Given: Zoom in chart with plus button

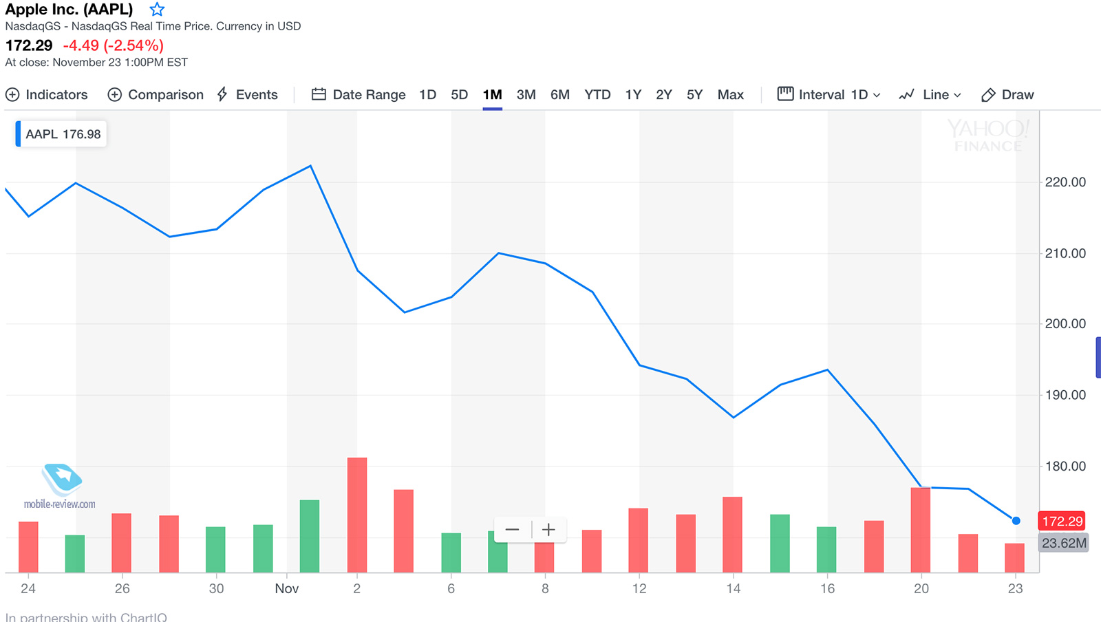Looking at the screenshot, I should (548, 530).
